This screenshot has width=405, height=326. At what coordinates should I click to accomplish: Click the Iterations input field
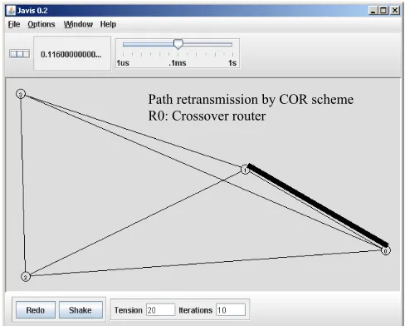[x=231, y=309]
